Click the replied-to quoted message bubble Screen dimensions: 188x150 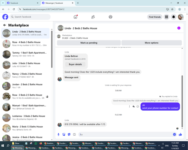(146, 101)
